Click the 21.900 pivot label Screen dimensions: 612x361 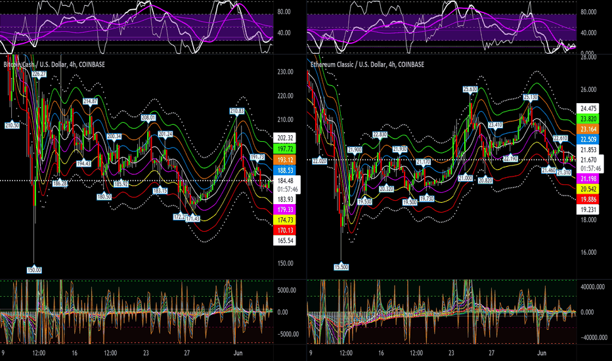click(355, 150)
